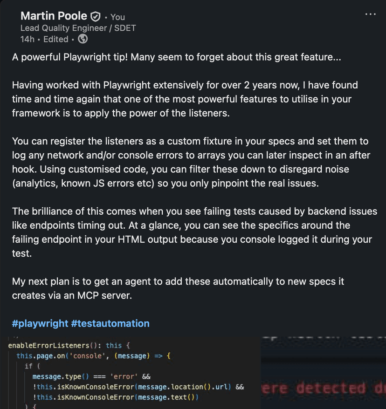Open Martin Poole's profile name link
386x409 pixels.
point(54,16)
